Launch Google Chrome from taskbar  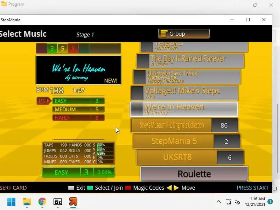pos(42,202)
